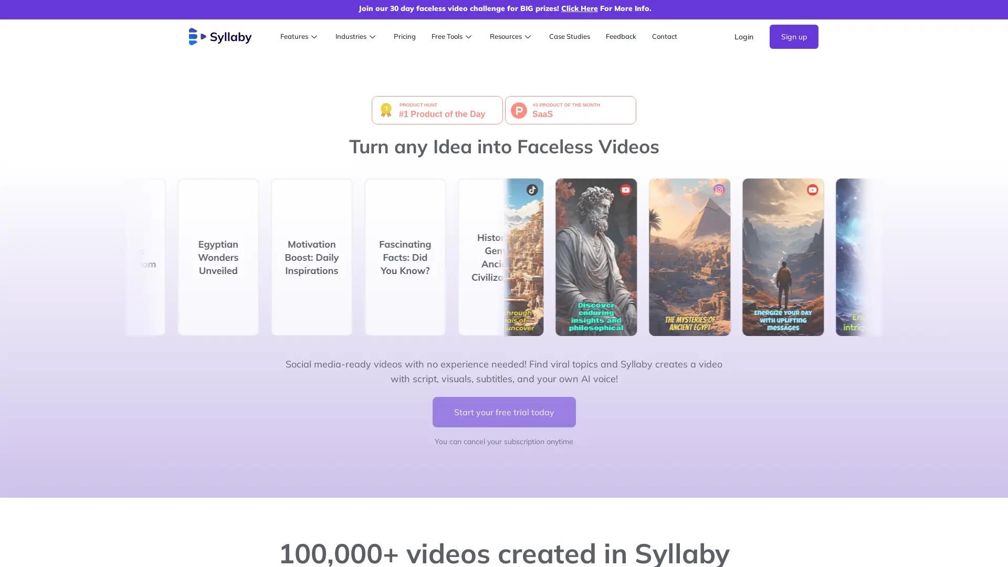This screenshot has height=567, width=1008.
Task: Click the Login link
Action: click(743, 36)
